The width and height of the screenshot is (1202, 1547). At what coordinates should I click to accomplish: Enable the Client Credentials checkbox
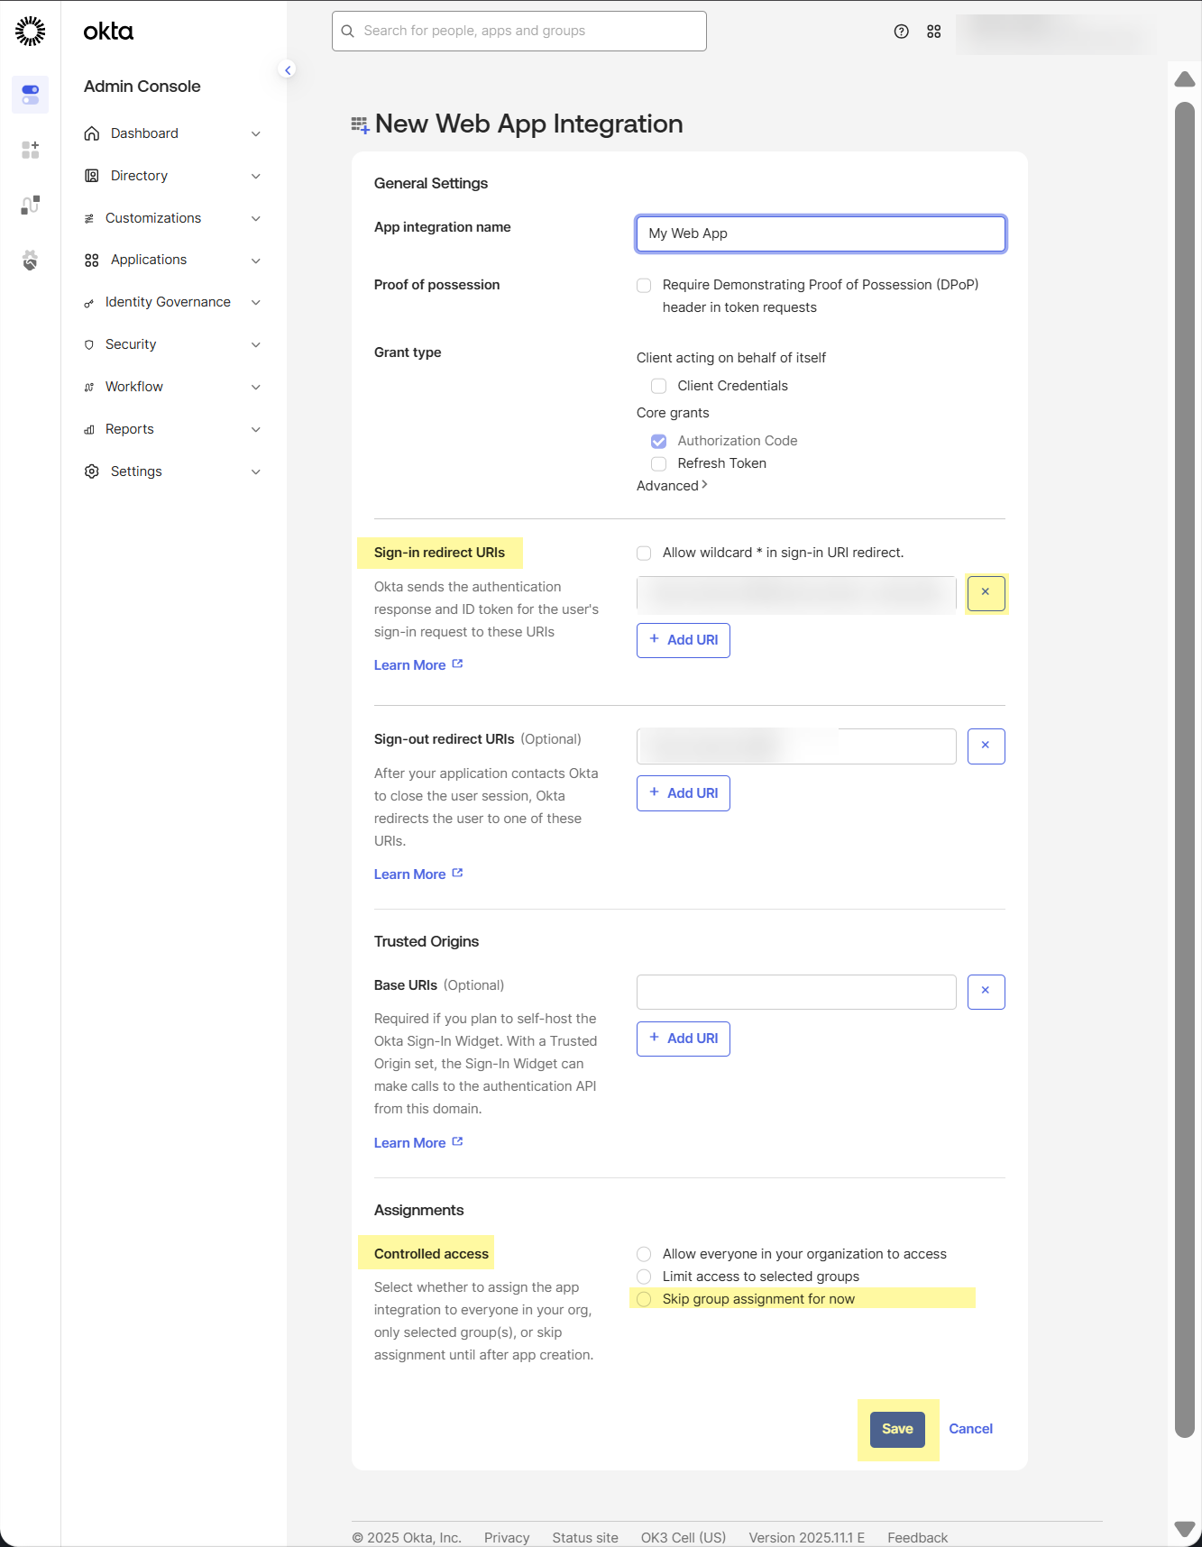pos(659,386)
